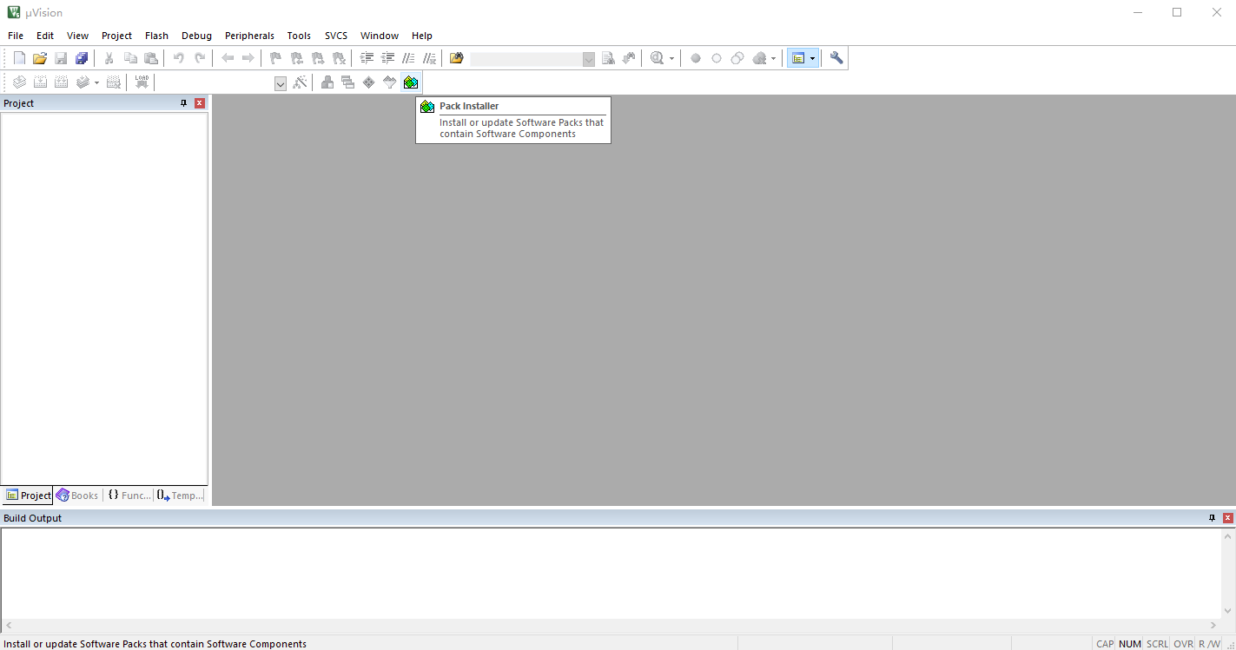The height and width of the screenshot is (650, 1236).
Task: Click the Stop Build icon
Action: (113, 82)
